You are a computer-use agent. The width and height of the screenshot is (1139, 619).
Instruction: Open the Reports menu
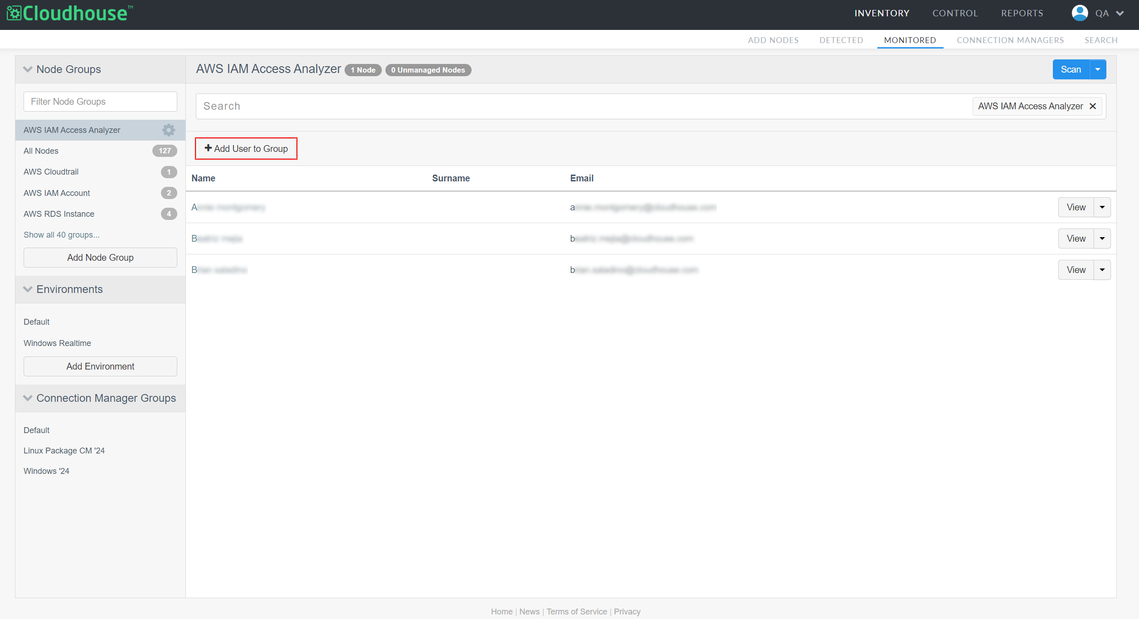[x=1022, y=13]
